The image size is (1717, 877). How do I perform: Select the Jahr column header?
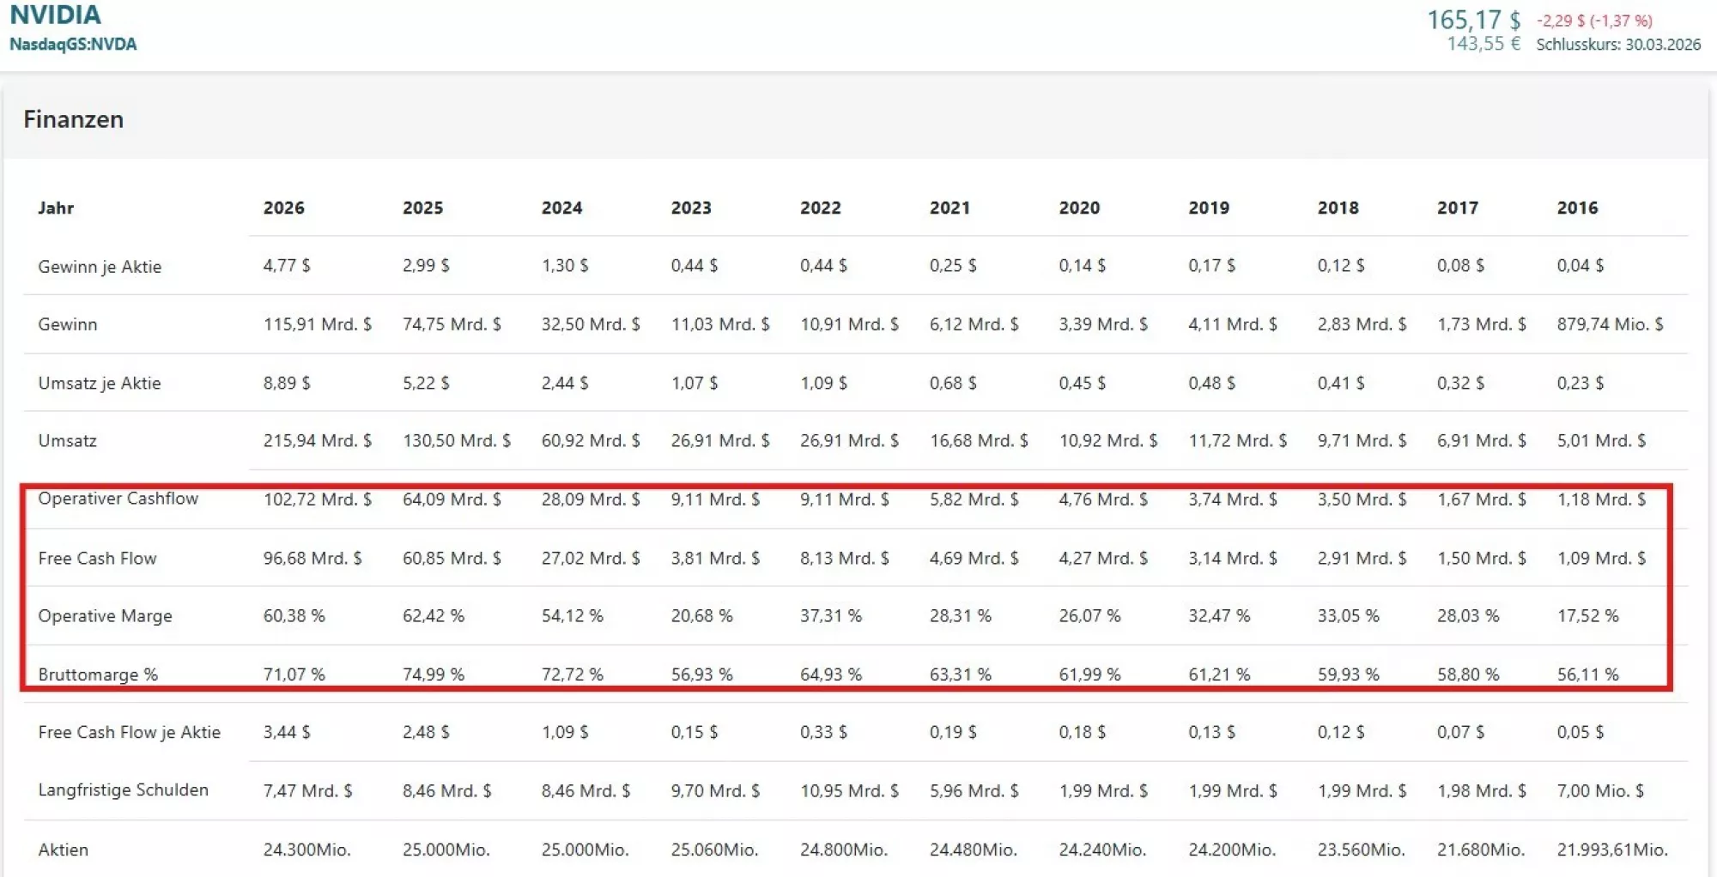[x=56, y=208]
